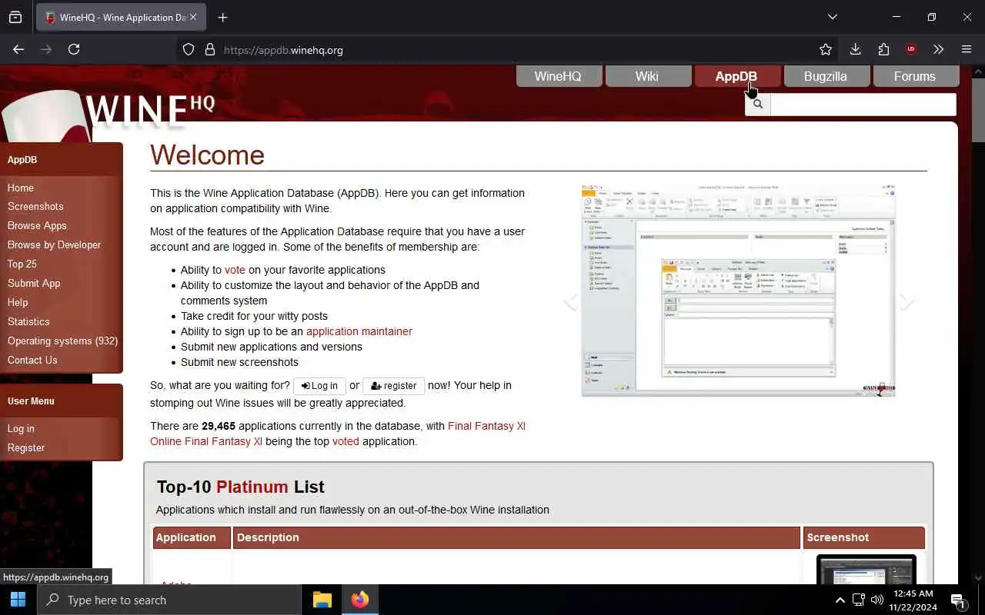Reload the current page
Screen dimensions: 985x615
74,49
